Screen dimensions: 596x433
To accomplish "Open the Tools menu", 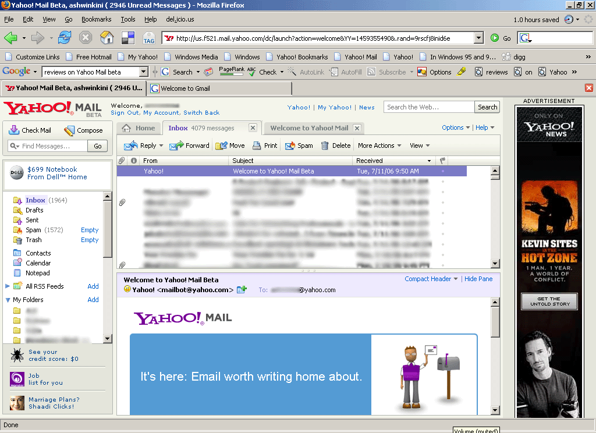I will coord(127,19).
